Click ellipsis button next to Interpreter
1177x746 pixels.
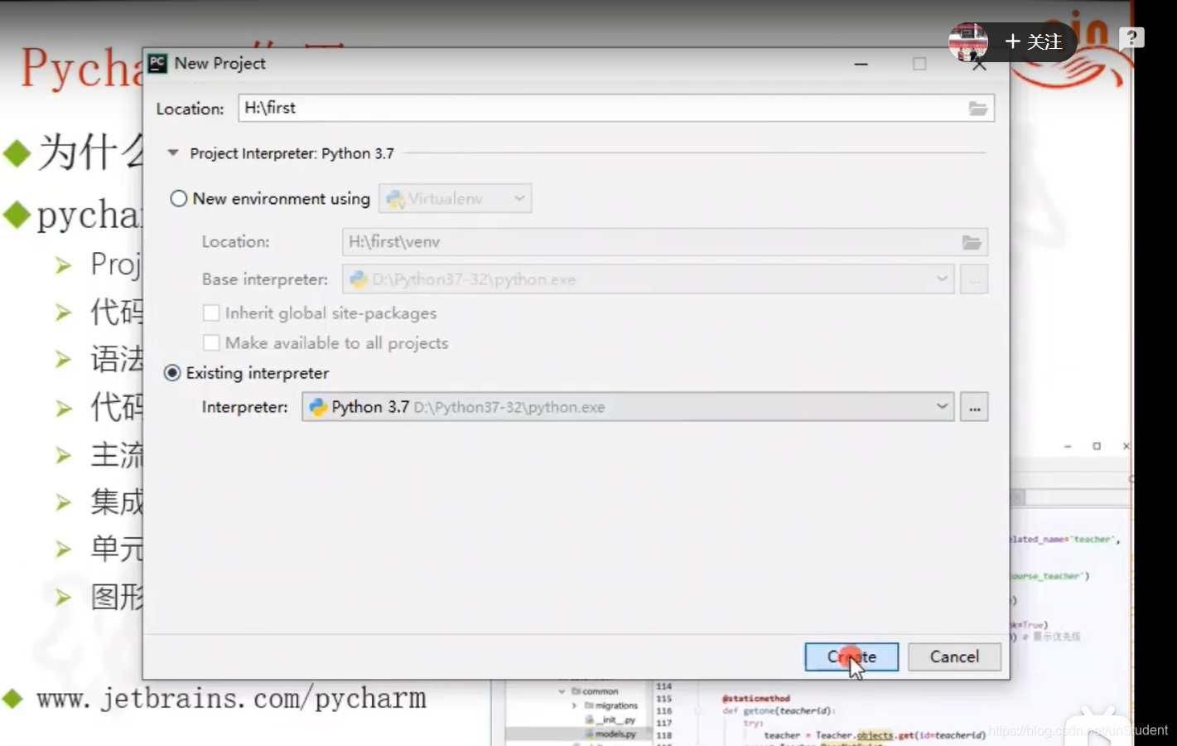click(x=974, y=407)
